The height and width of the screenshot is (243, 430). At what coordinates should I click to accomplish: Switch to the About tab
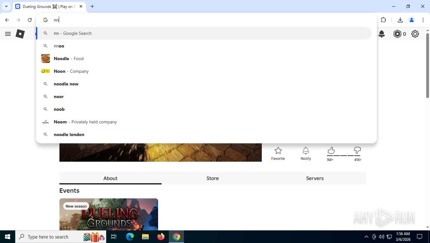pyautogui.click(x=110, y=178)
